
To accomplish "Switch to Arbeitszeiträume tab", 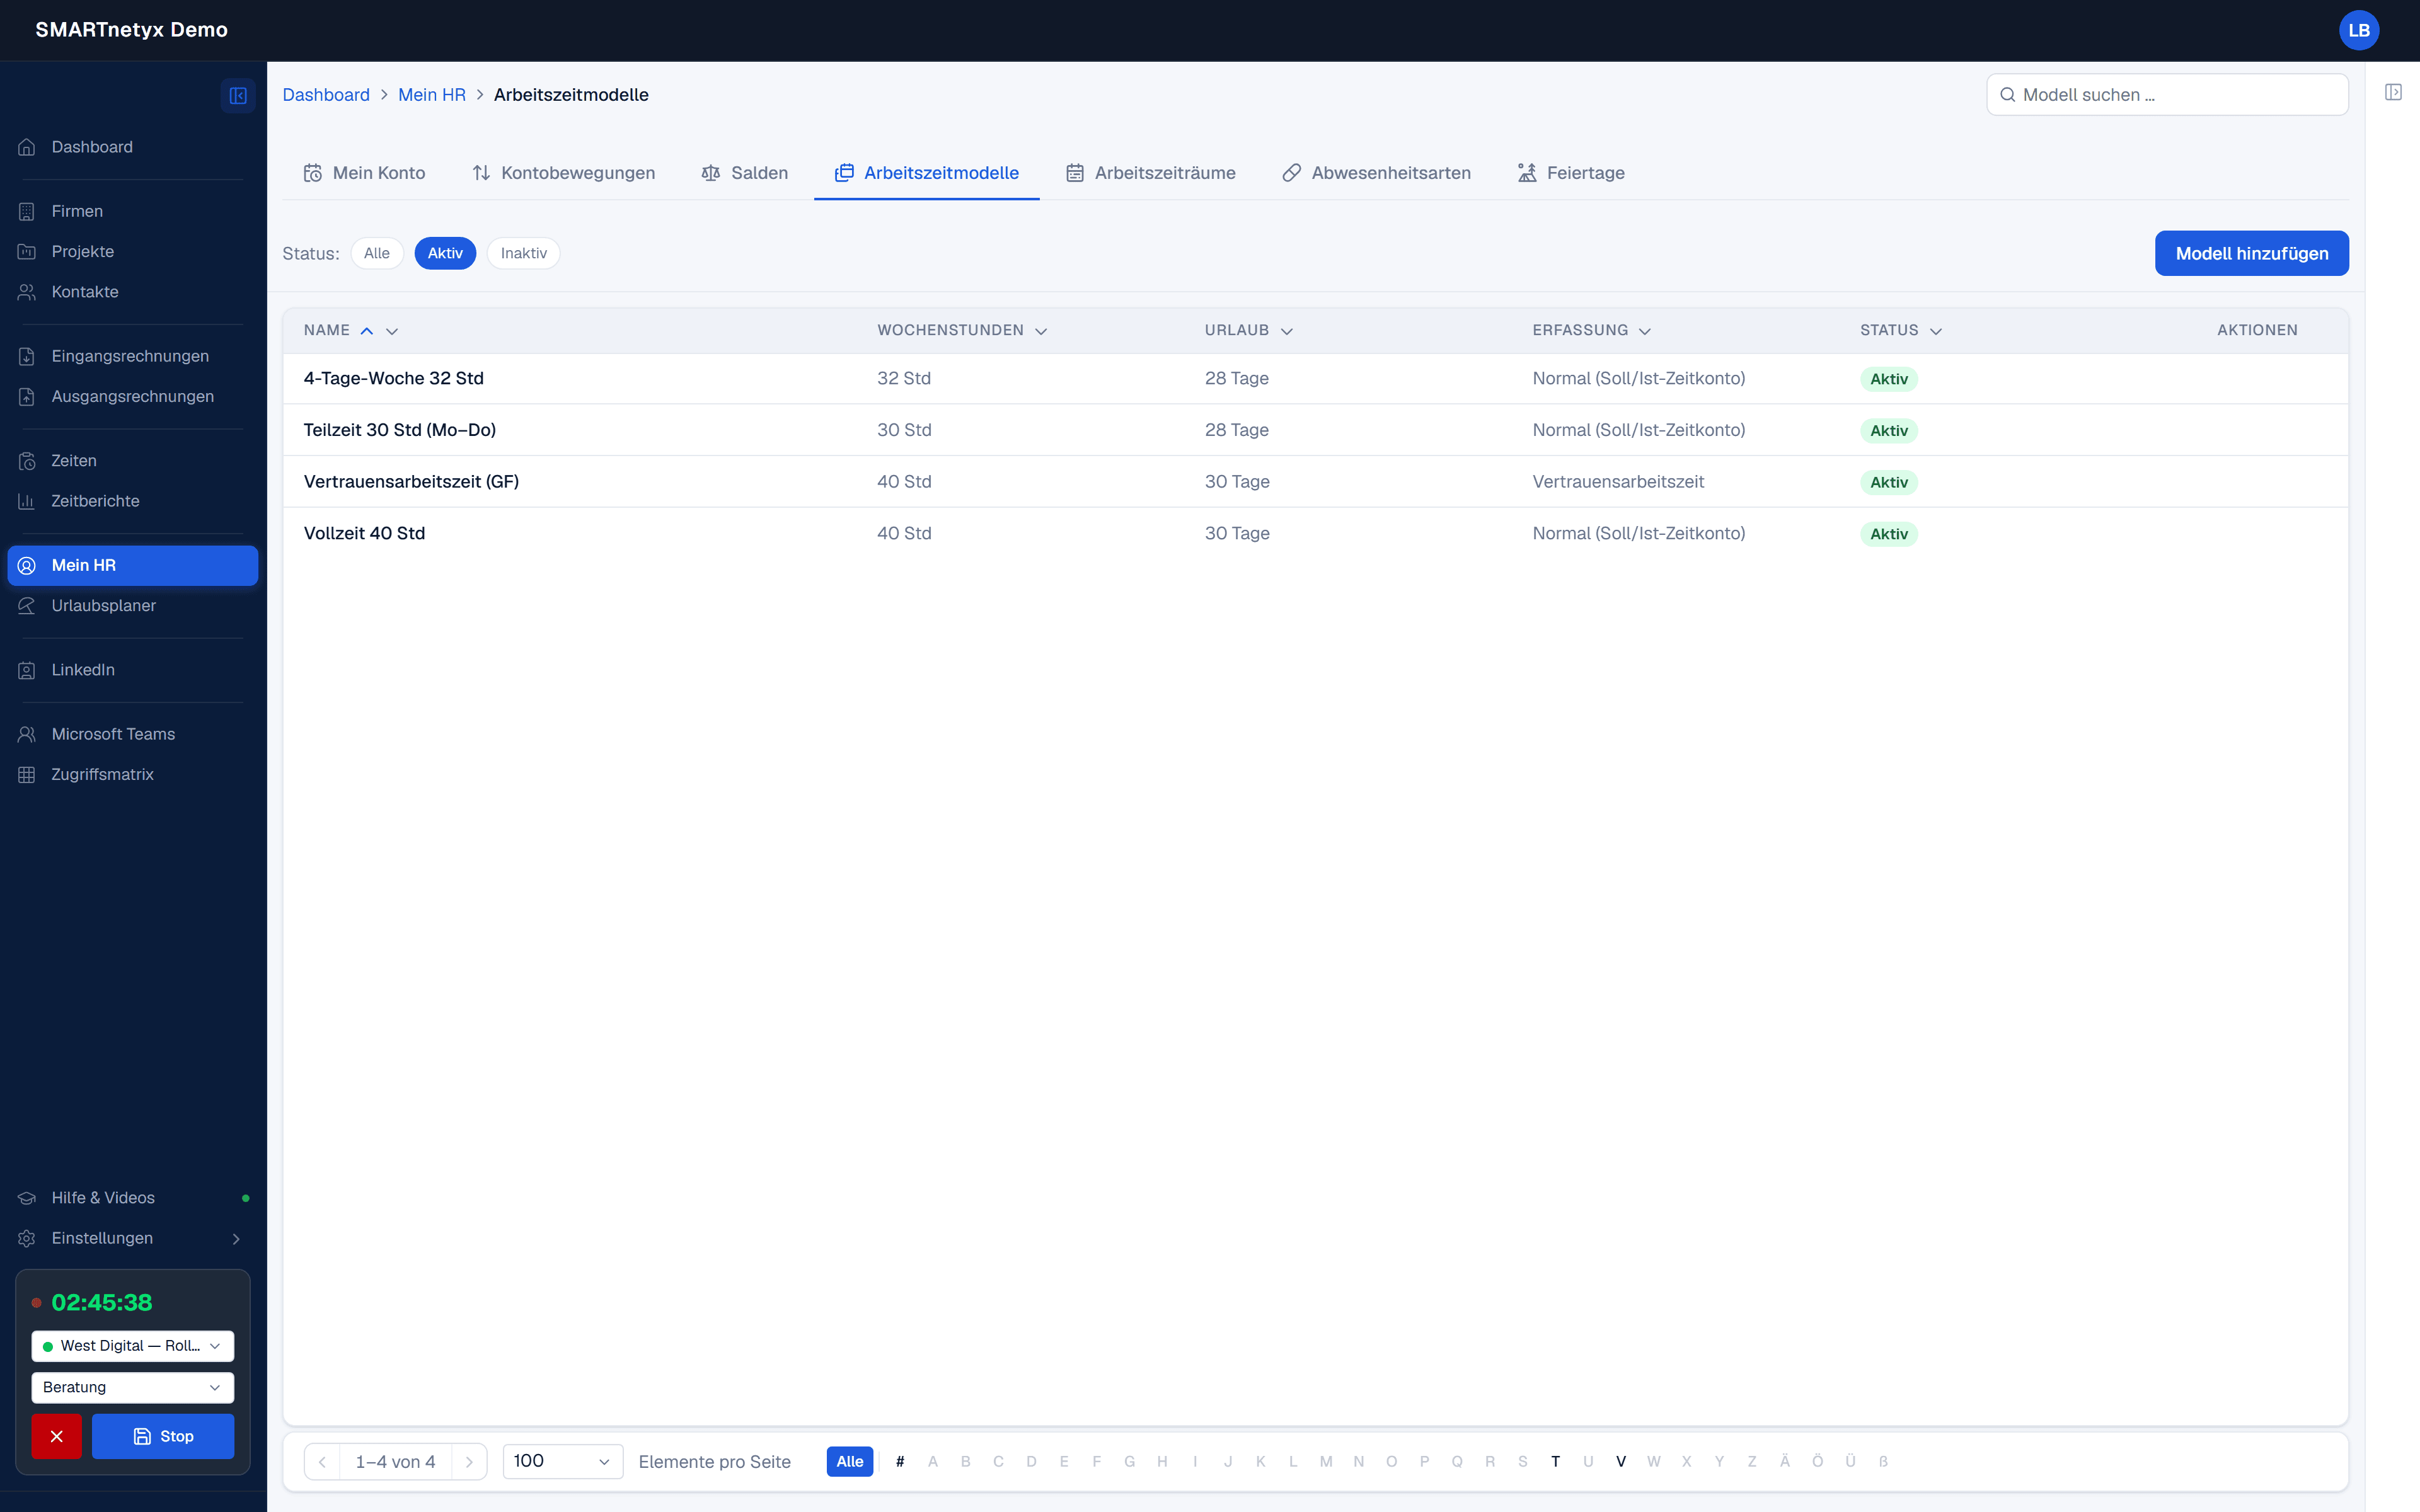I will (1151, 173).
